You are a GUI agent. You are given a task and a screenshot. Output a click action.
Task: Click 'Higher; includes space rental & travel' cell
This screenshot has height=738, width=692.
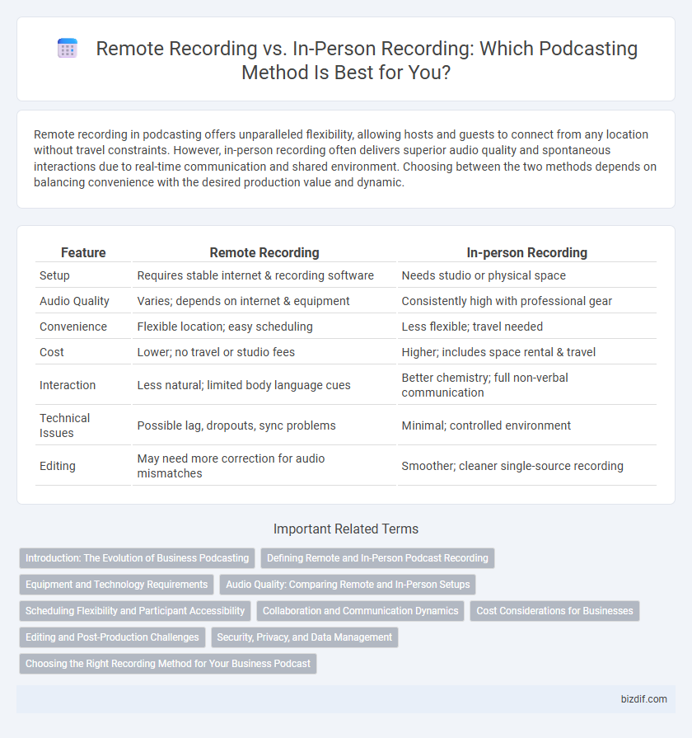(527, 351)
